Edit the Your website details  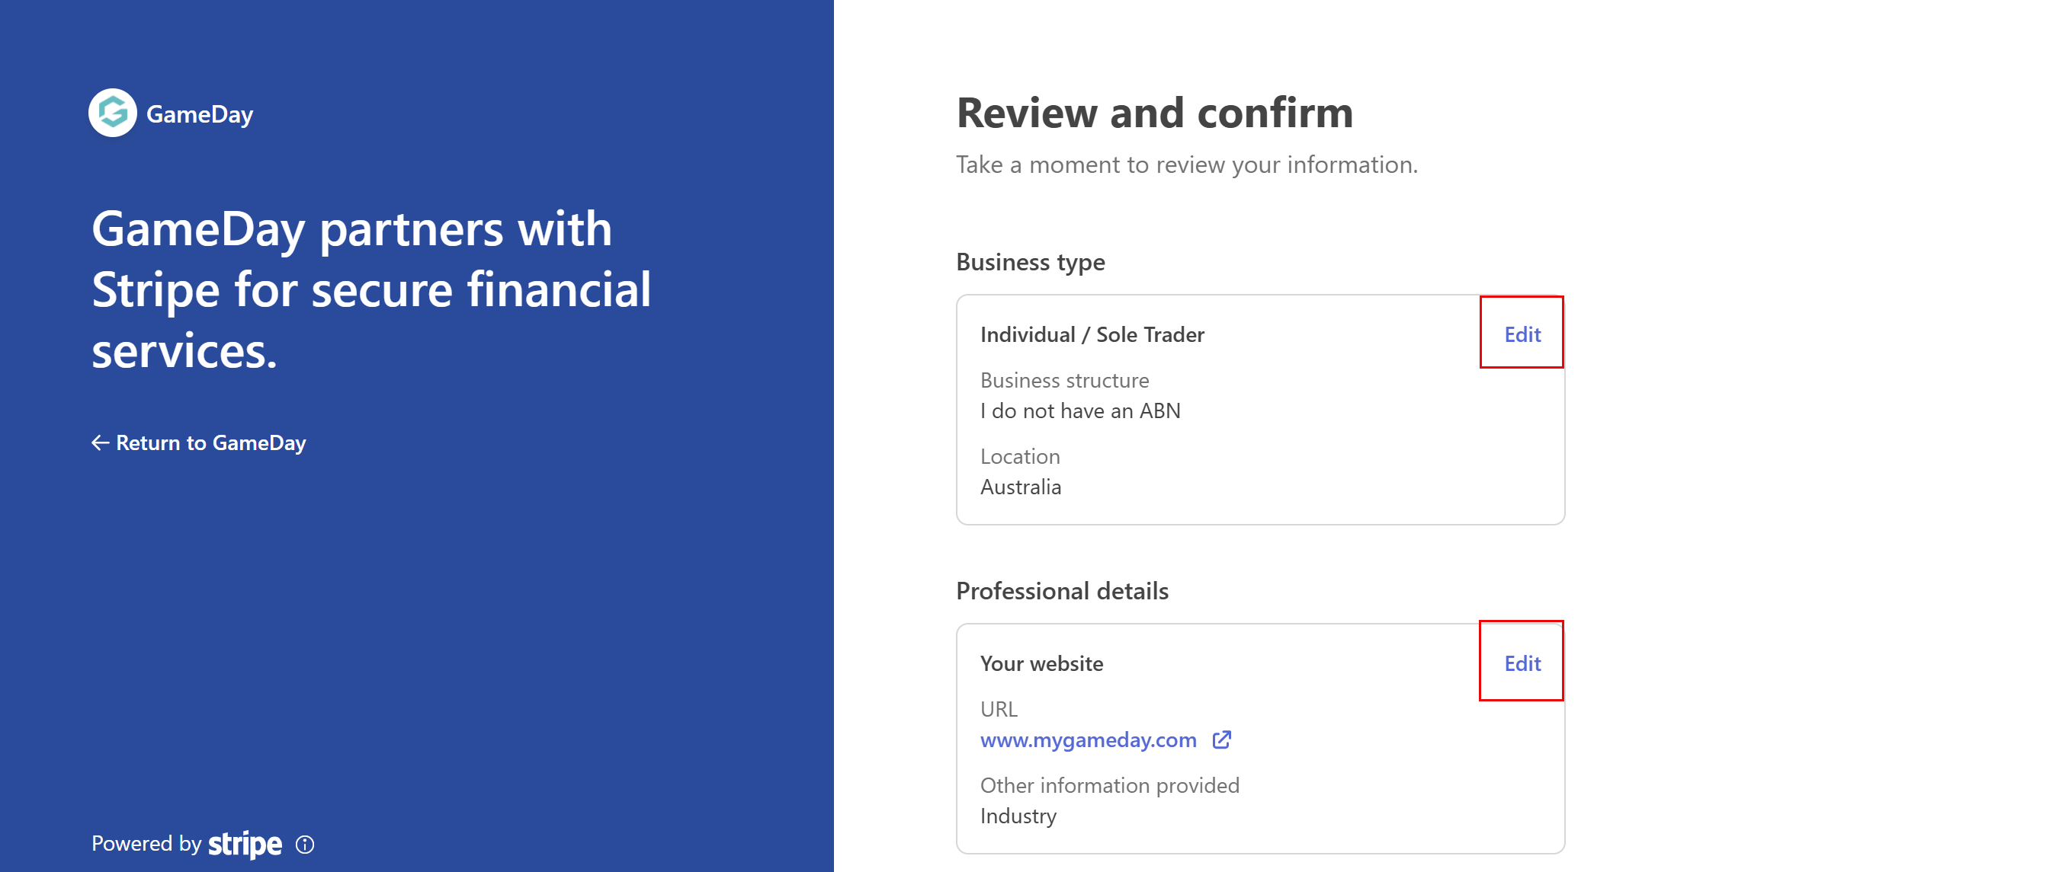[x=1521, y=663]
